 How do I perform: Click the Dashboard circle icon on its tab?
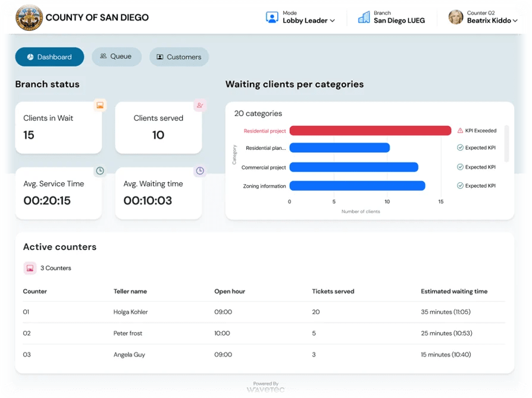(29, 57)
